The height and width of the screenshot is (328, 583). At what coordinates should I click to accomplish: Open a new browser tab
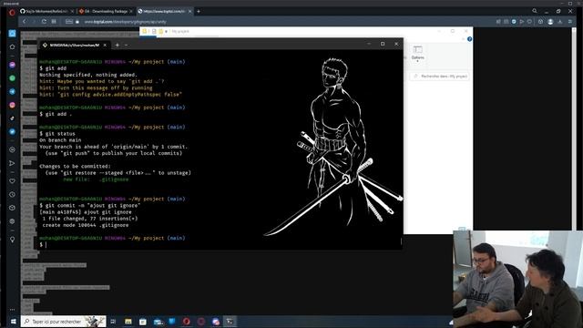199,12
